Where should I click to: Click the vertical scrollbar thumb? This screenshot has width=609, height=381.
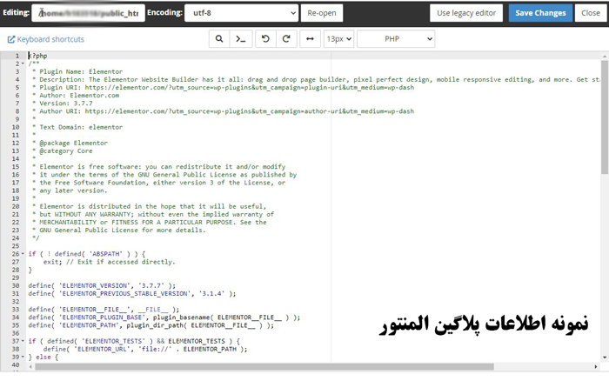[x=605, y=117]
